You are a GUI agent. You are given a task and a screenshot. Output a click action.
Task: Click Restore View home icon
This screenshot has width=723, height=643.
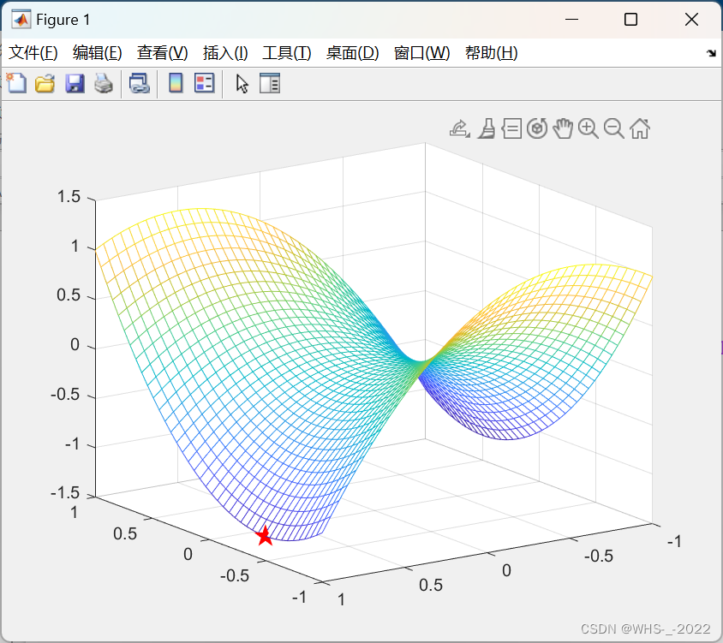click(x=639, y=128)
